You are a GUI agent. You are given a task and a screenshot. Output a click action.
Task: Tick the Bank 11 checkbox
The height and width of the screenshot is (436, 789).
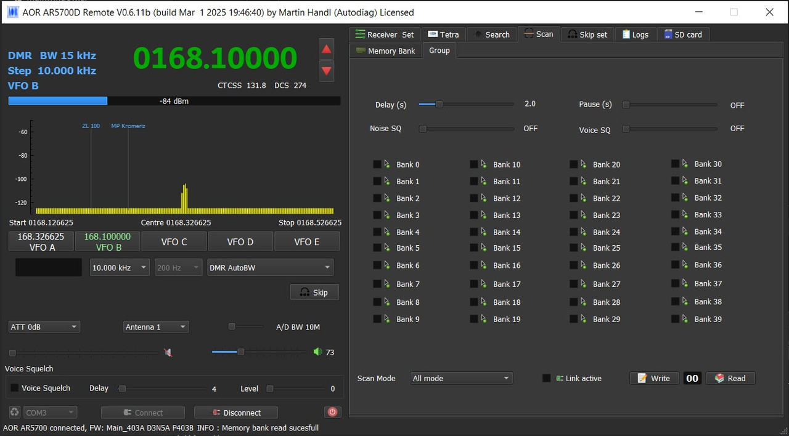pyautogui.click(x=473, y=181)
